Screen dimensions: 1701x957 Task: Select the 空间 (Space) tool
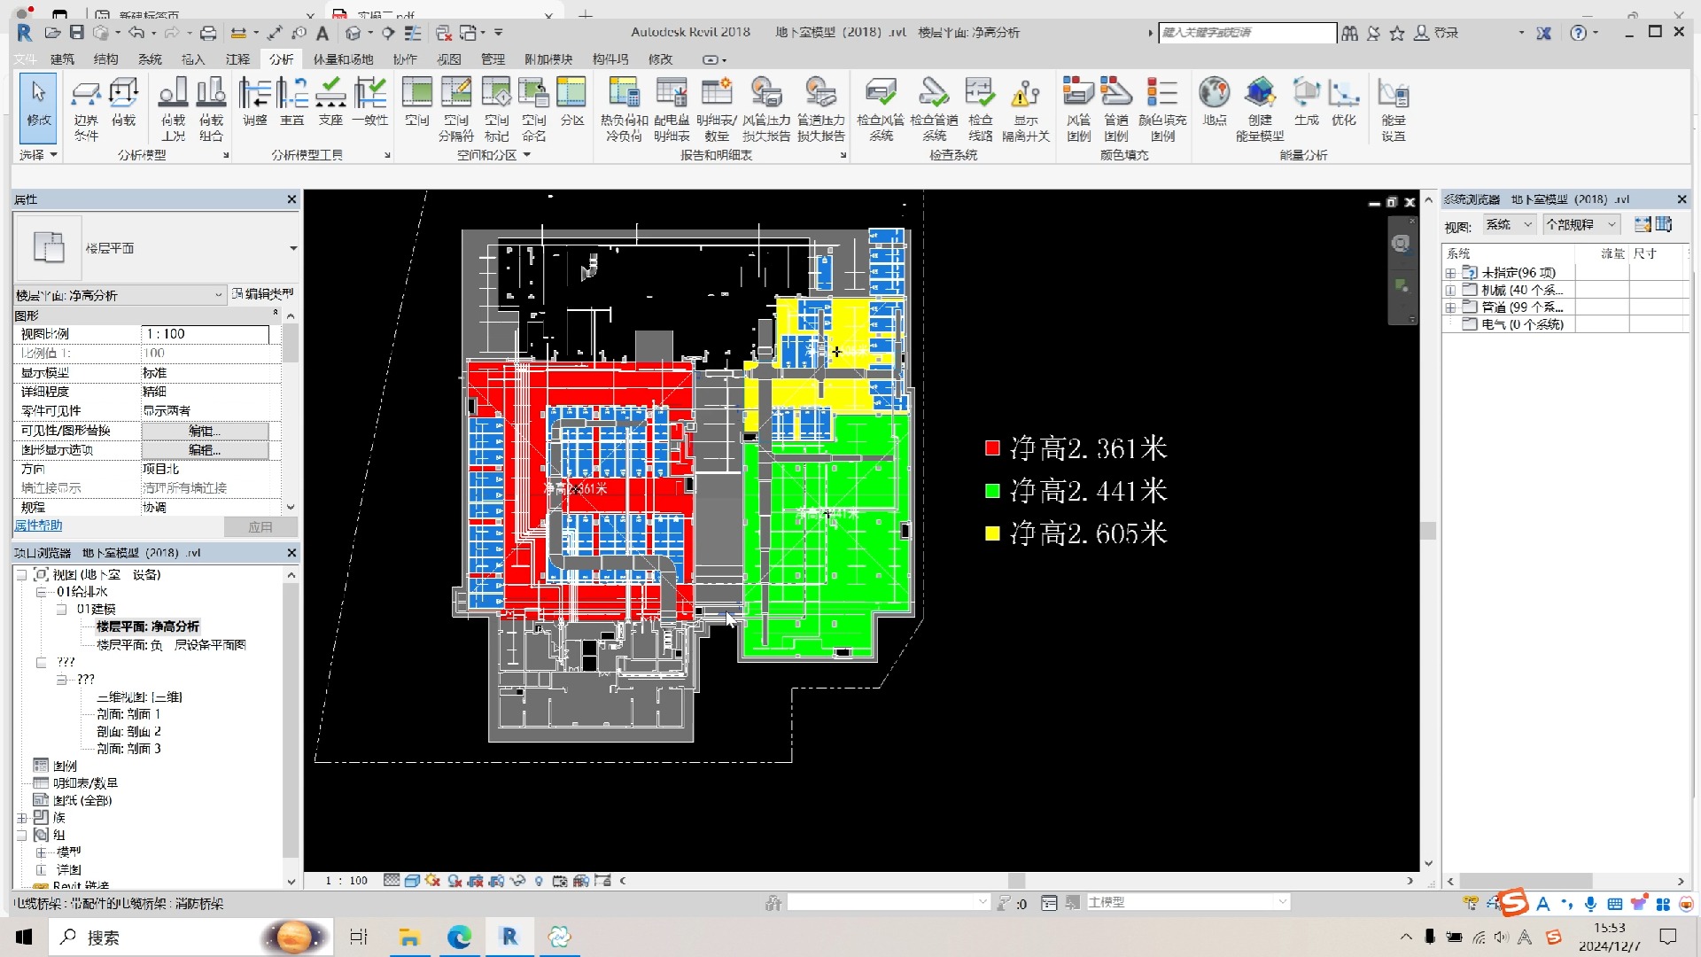pos(416,106)
